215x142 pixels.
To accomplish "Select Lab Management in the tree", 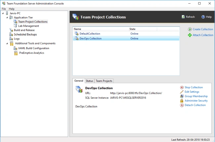I will point(28,26).
